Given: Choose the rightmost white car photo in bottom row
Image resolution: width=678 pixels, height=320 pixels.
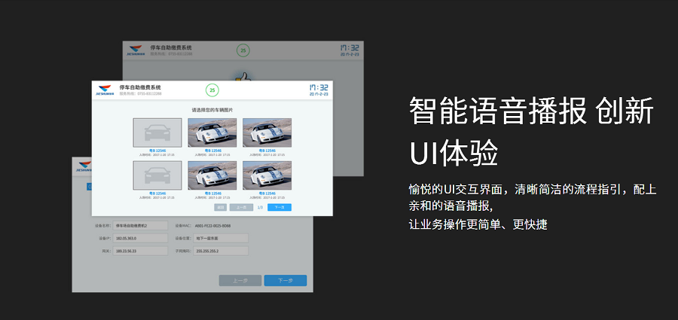Looking at the screenshot, I should [x=267, y=175].
